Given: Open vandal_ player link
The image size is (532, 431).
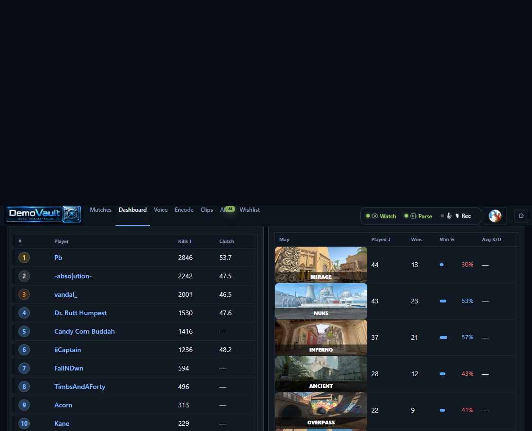Looking at the screenshot, I should [66, 294].
